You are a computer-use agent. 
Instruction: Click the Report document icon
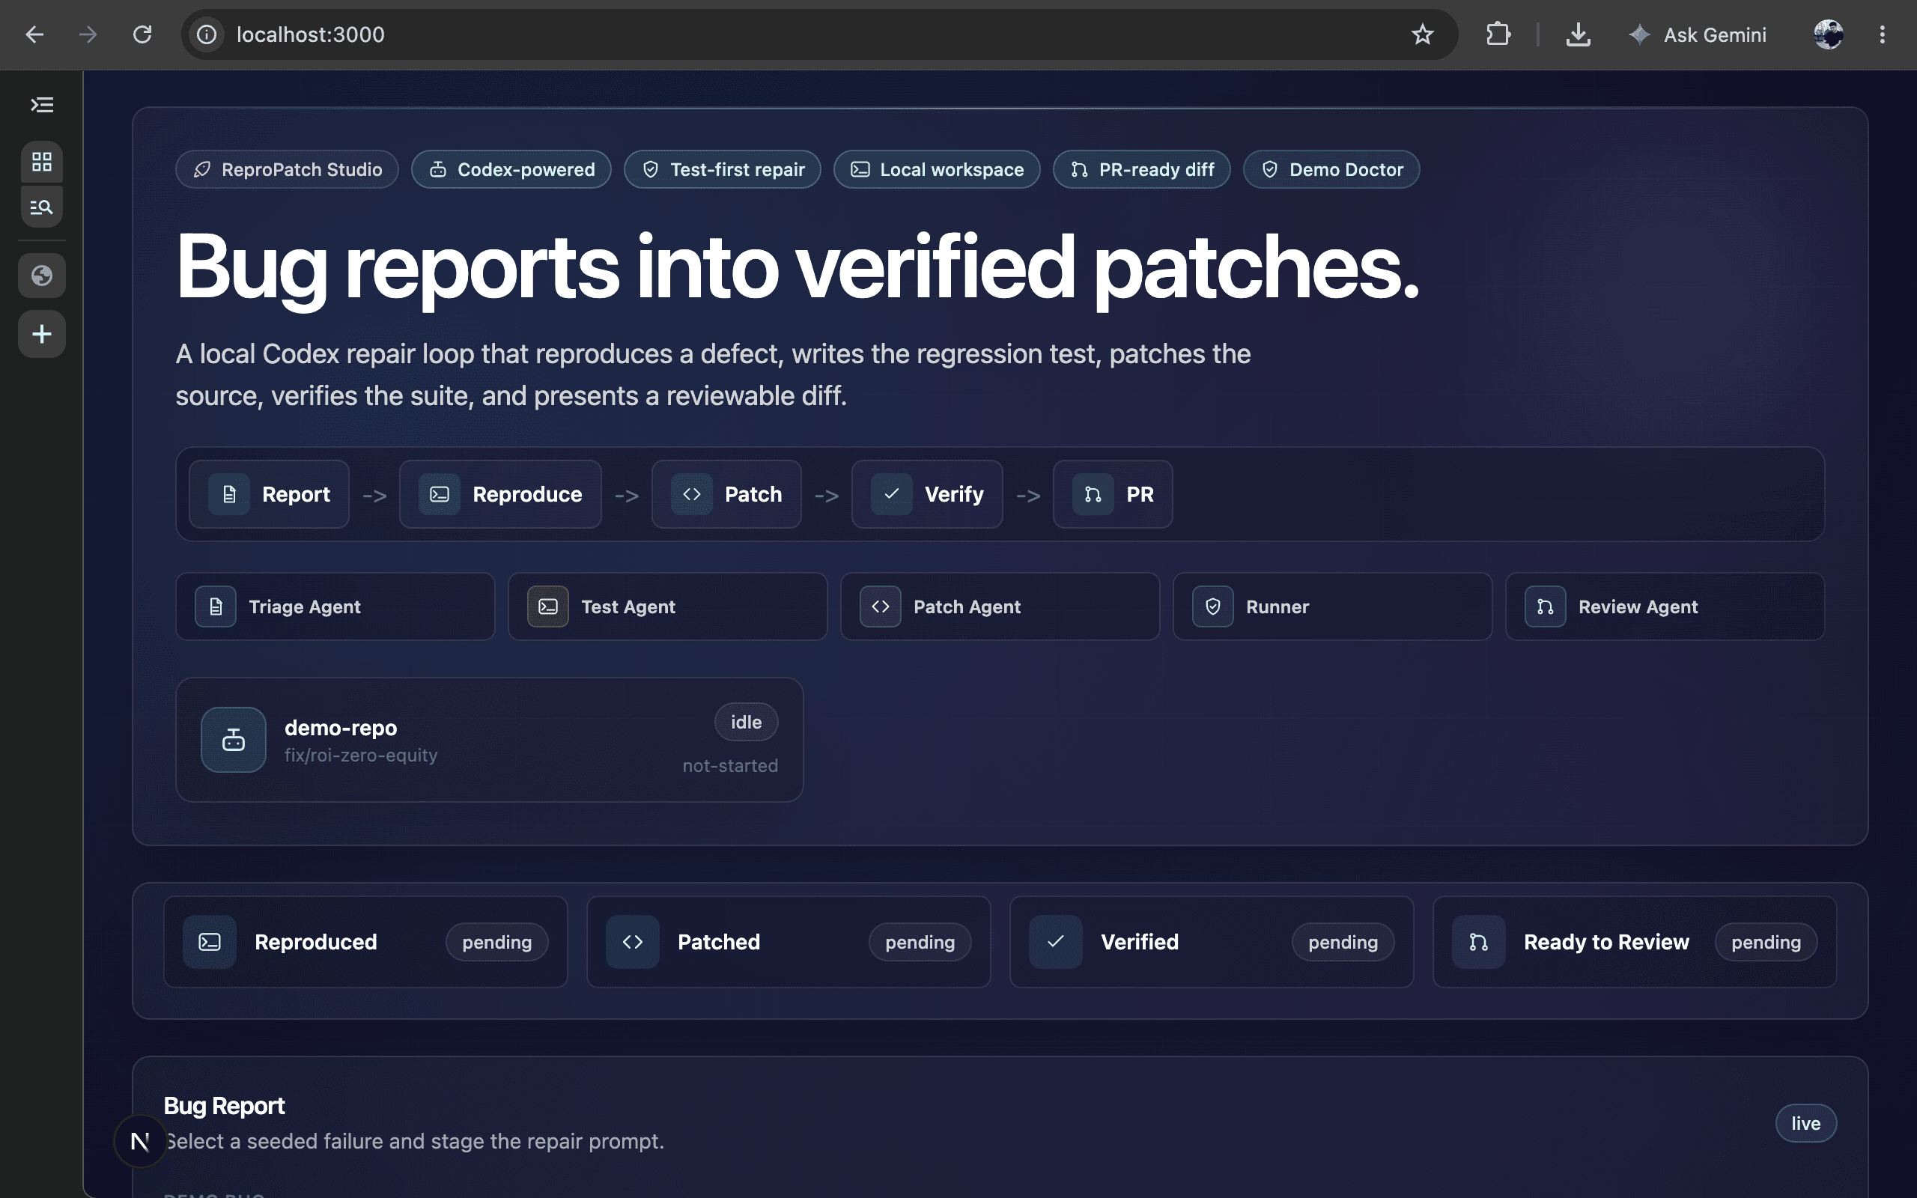229,494
